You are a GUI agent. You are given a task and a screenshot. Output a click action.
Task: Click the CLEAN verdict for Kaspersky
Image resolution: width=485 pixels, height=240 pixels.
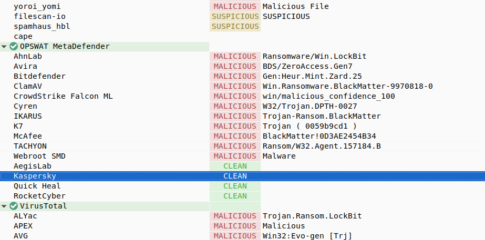pos(235,176)
